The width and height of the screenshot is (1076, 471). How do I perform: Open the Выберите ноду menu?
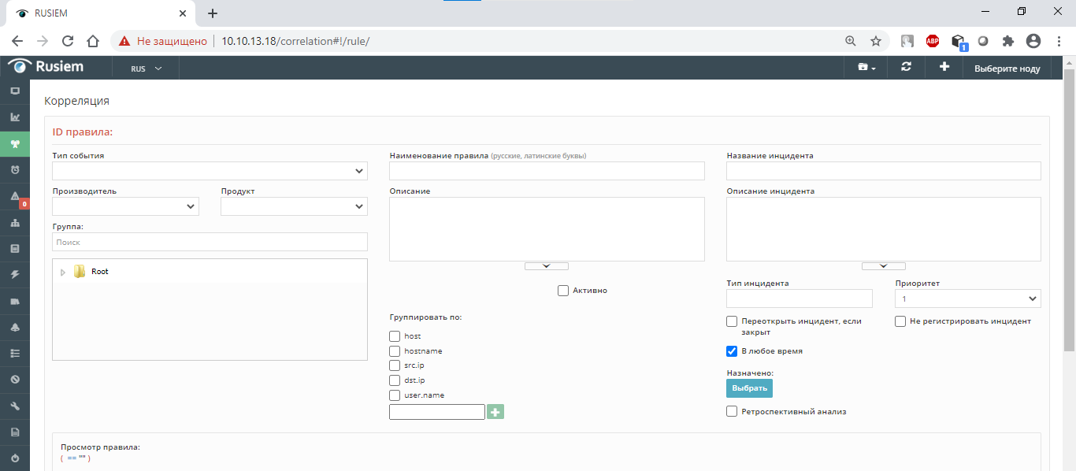1007,69
